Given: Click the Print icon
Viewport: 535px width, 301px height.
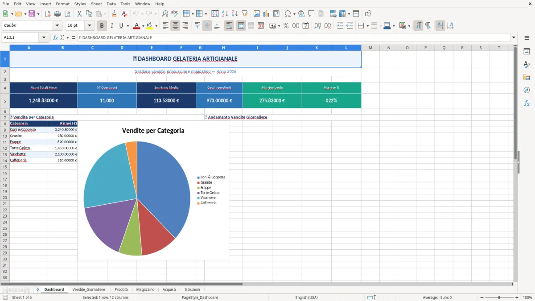Looking at the screenshot, I should [x=58, y=14].
